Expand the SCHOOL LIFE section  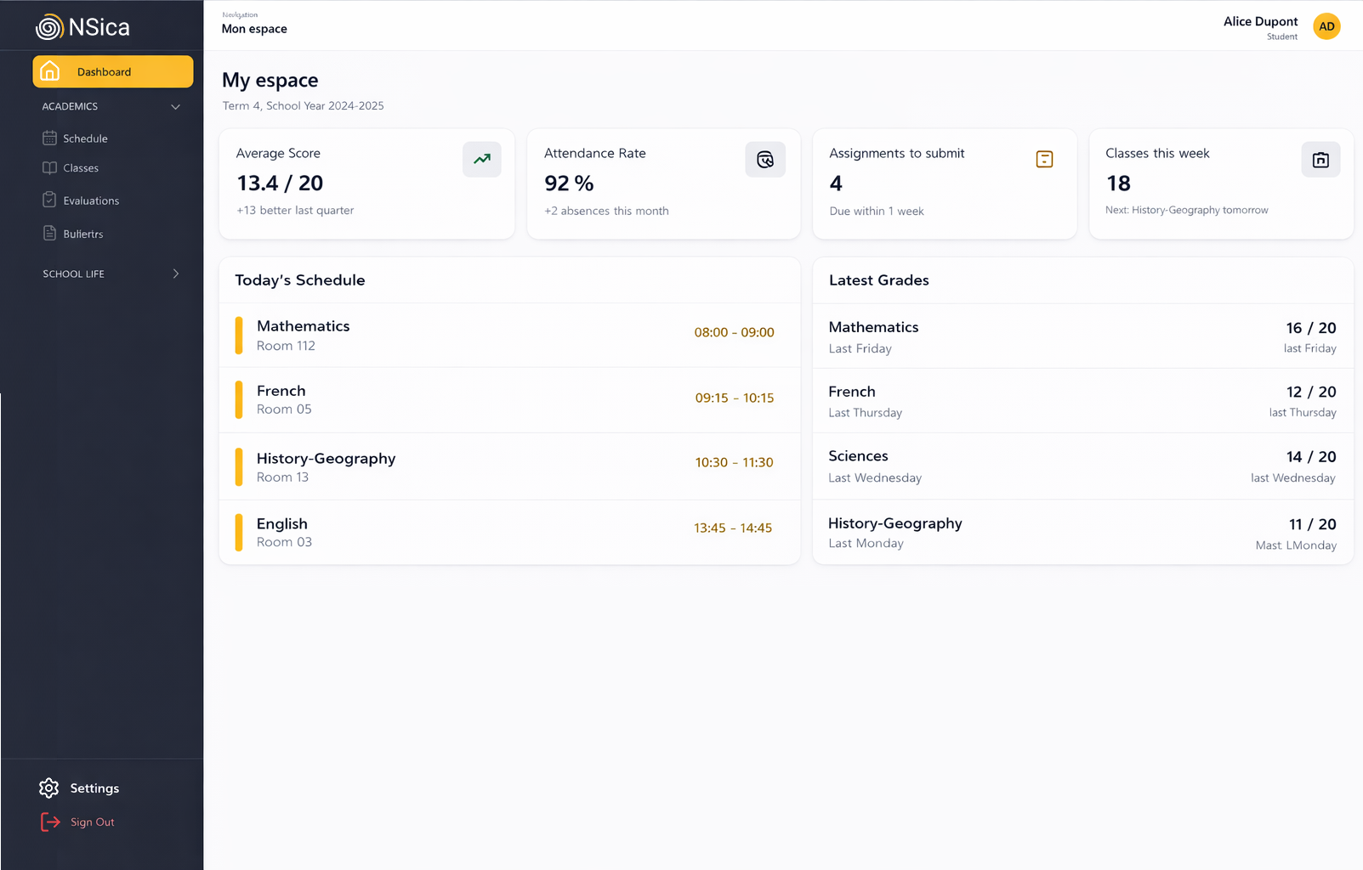point(176,274)
